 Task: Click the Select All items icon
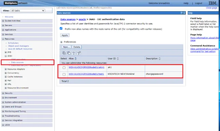click(64, 53)
